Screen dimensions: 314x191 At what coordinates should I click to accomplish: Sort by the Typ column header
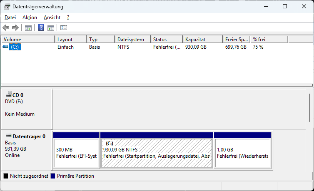click(x=101, y=40)
